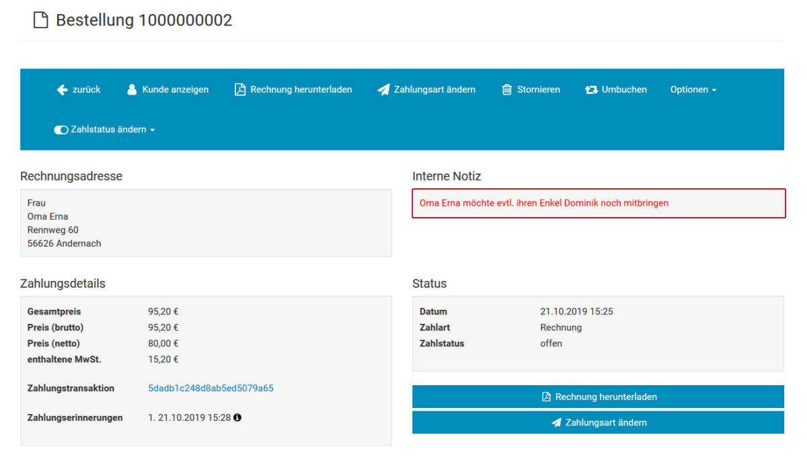The image size is (807, 457).
Task: Click the back arrow icon next to zurück
Action: point(62,89)
